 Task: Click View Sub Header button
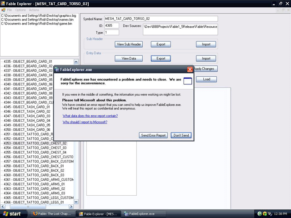(x=129, y=45)
